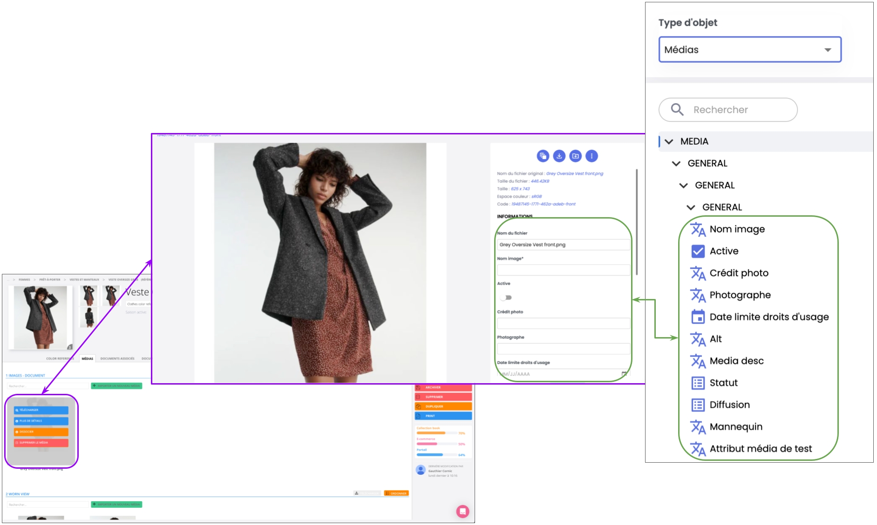877x525 pixels.
Task: Click the list icon beside Diffusion
Action: [698, 405]
